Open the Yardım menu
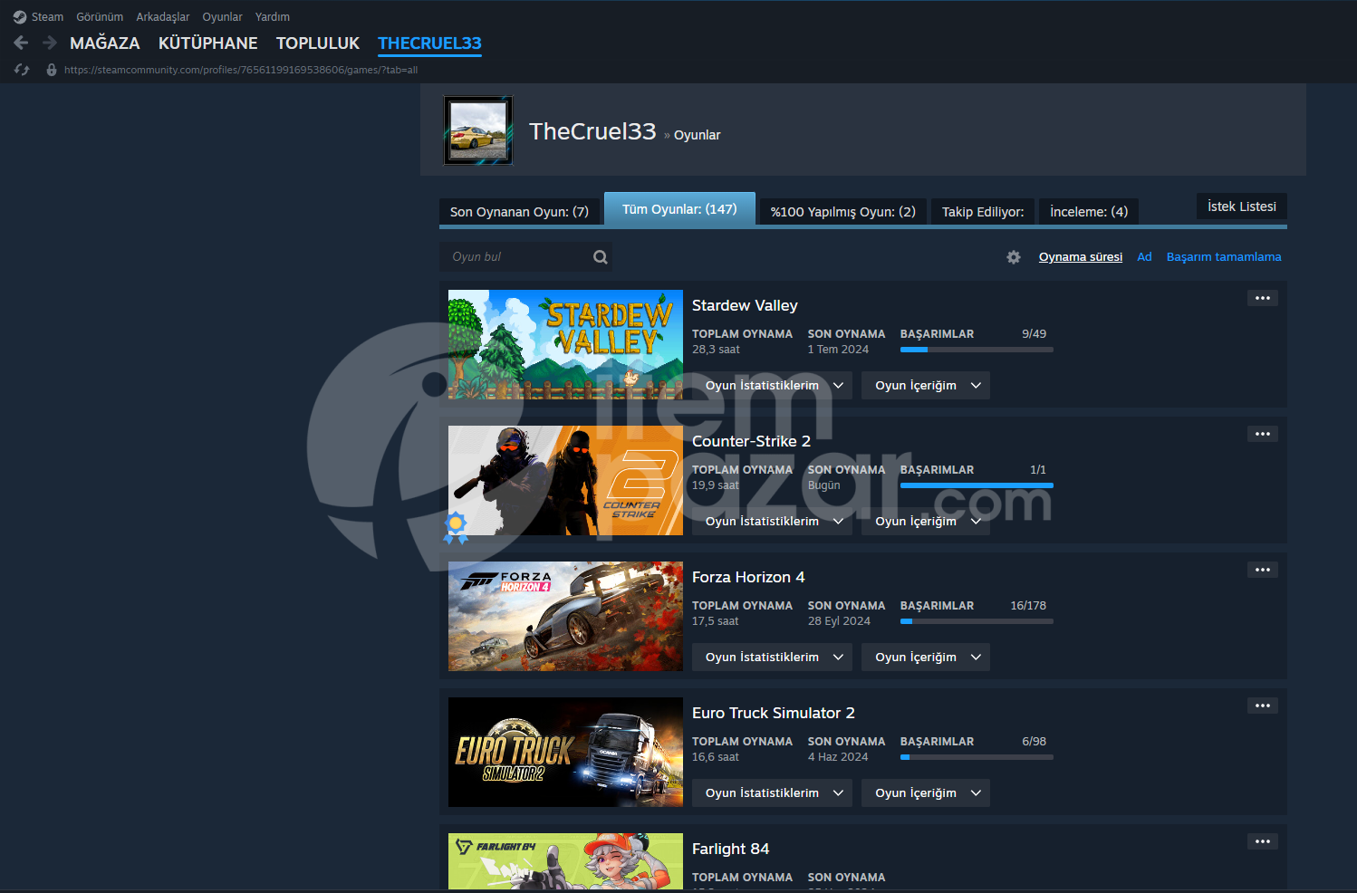Viewport: 1357px width, 893px height. (x=273, y=17)
